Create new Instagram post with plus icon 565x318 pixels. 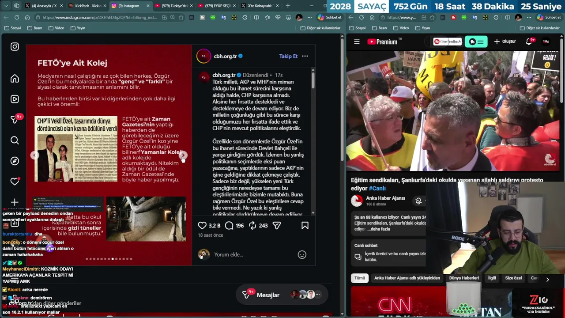15,202
